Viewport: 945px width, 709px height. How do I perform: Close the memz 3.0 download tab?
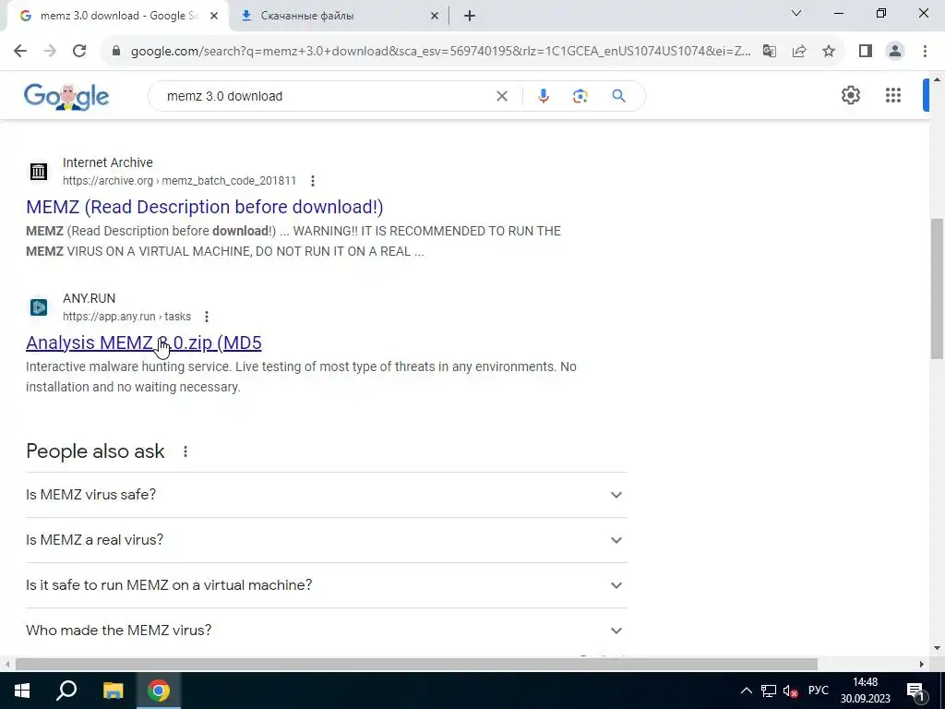[x=214, y=17]
